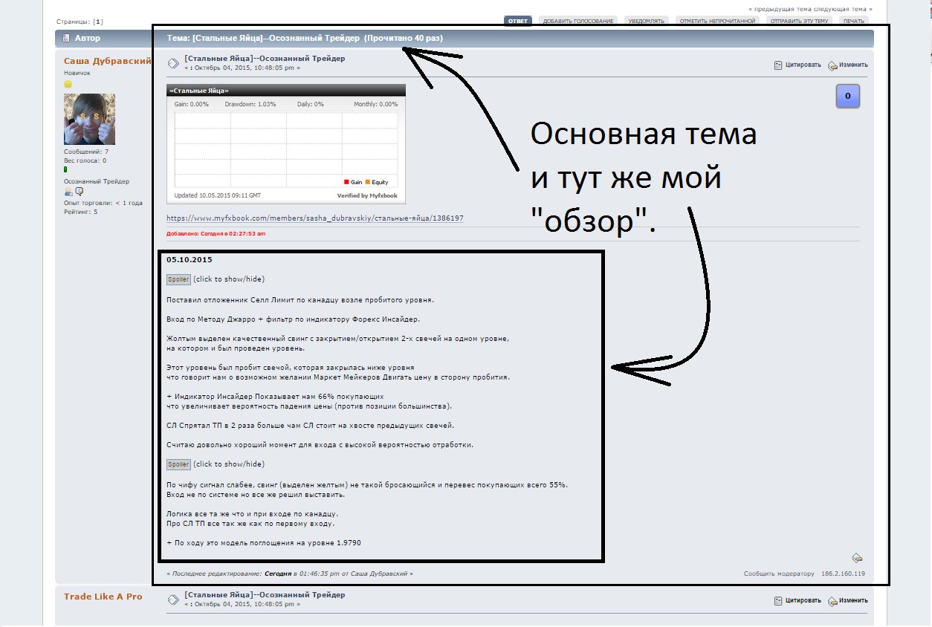Click the blue 0 rating button
The width and height of the screenshot is (932, 627).
pyautogui.click(x=848, y=97)
